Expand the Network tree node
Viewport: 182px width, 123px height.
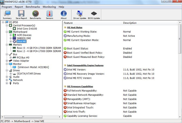[7, 80]
